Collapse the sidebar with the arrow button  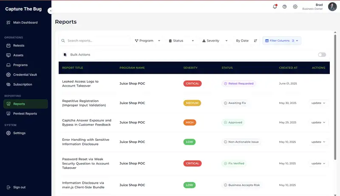[x=50, y=11]
